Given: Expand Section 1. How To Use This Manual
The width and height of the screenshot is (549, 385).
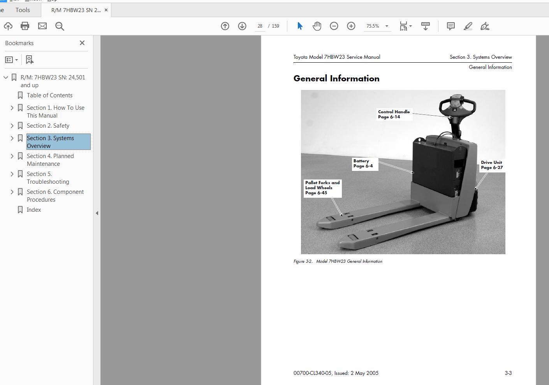Looking at the screenshot, I should (x=12, y=108).
